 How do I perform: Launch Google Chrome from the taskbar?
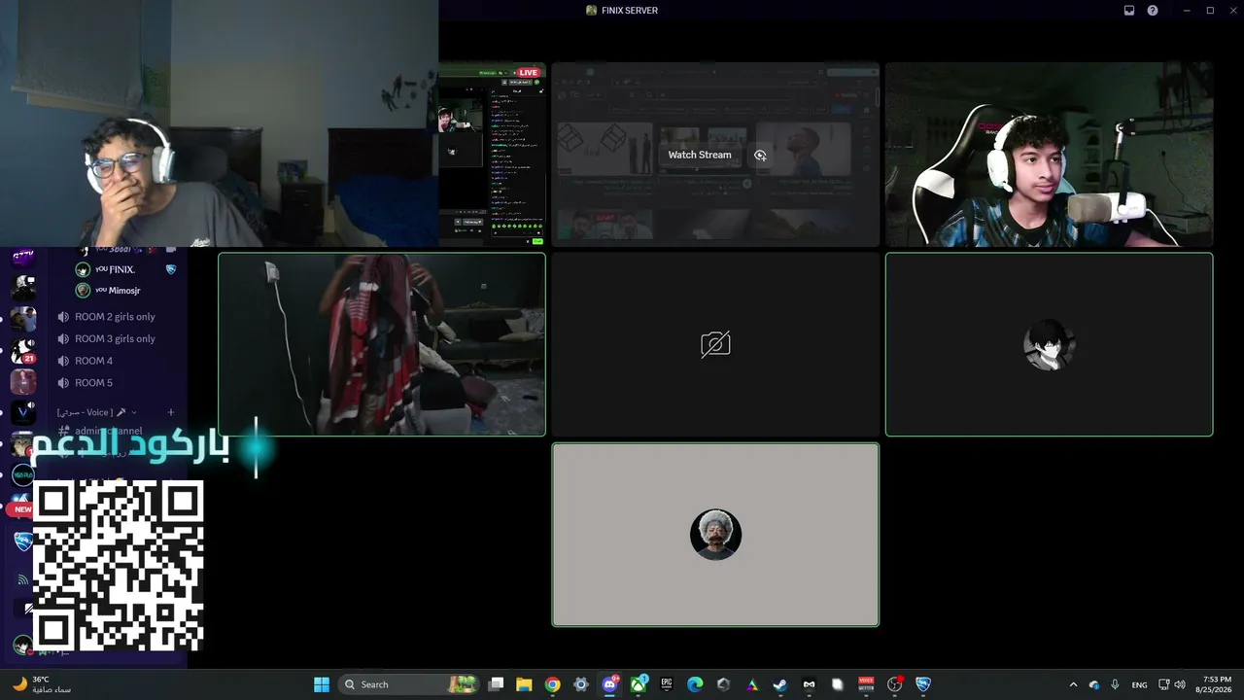[x=552, y=684]
